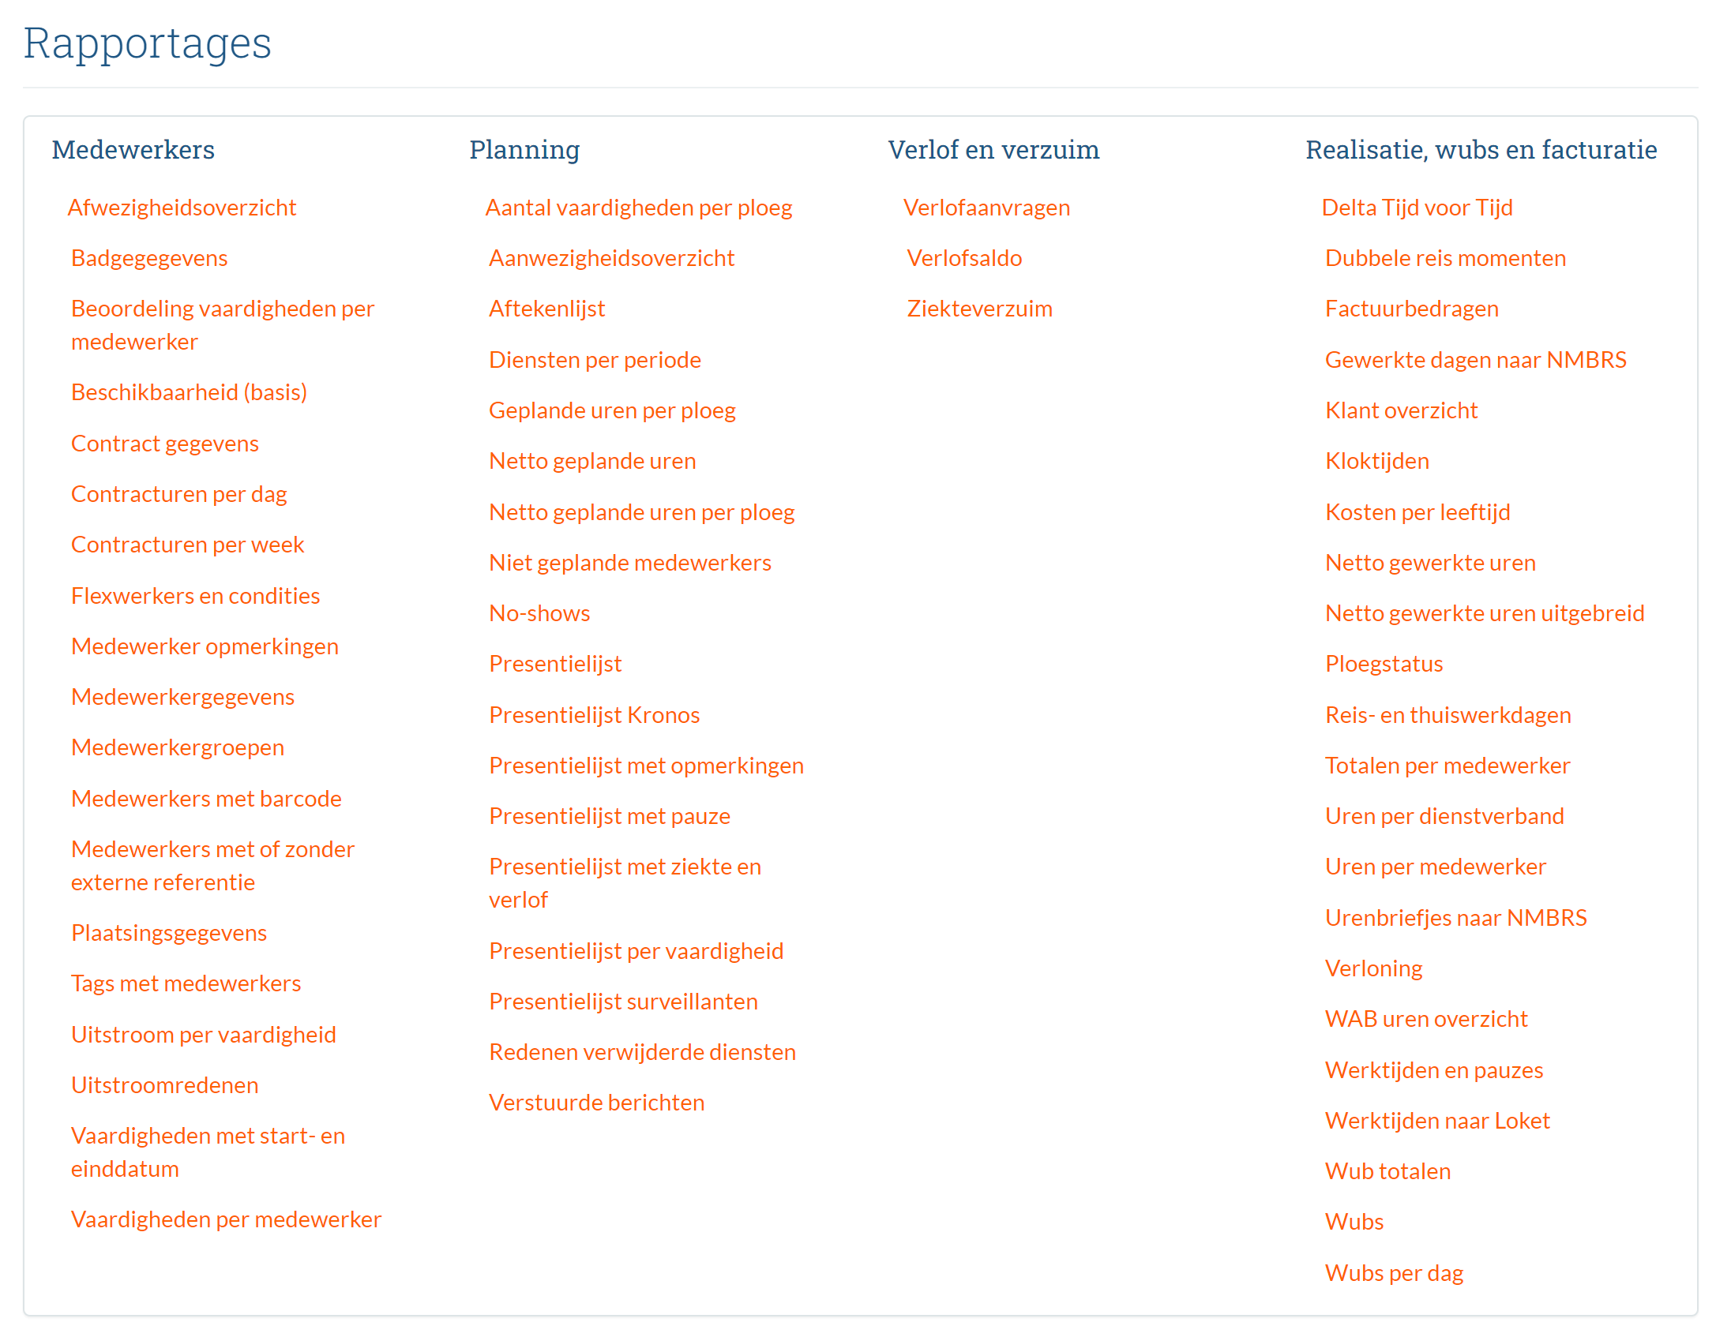
Task: Click the Verlofsaldo link
Action: (x=963, y=258)
